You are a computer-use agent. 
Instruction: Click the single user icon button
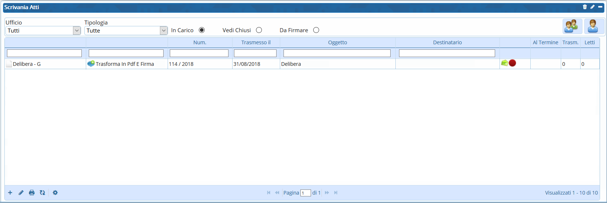pyautogui.click(x=594, y=26)
